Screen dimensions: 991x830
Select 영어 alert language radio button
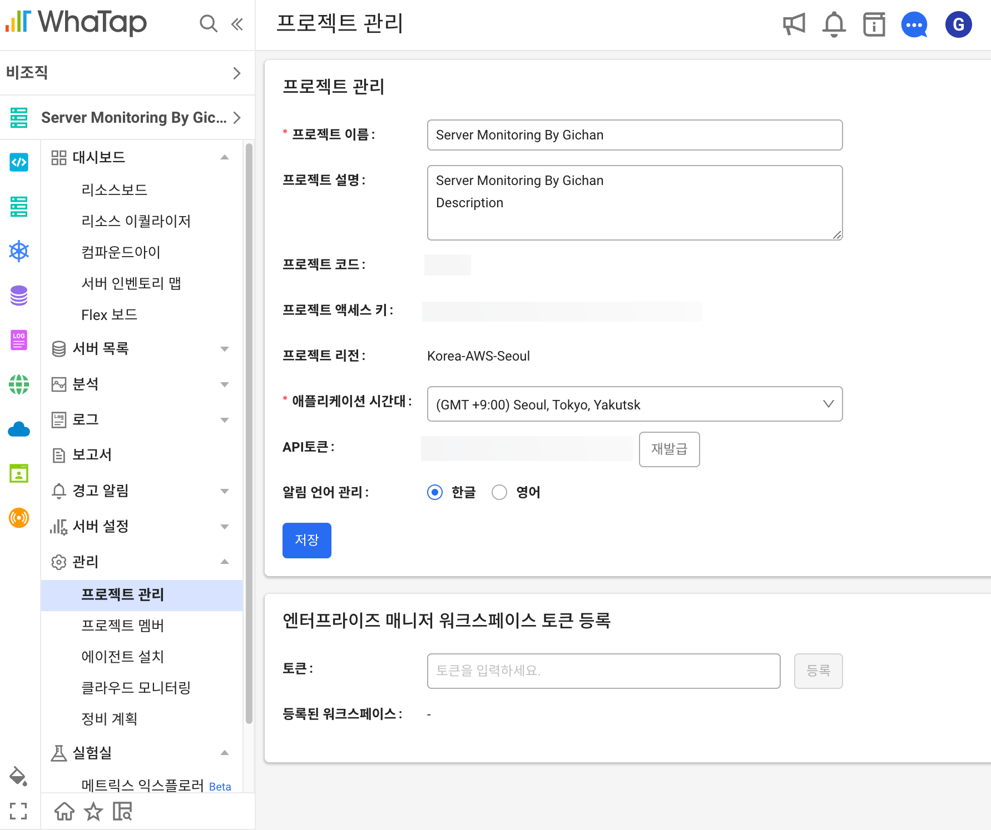[499, 492]
